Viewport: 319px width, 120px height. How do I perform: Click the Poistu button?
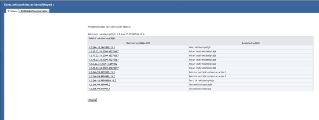click(92, 100)
